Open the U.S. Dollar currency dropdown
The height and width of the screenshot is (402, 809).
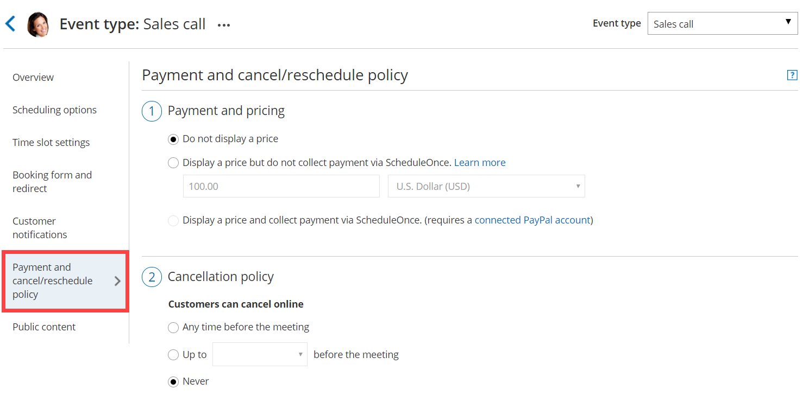[486, 187]
